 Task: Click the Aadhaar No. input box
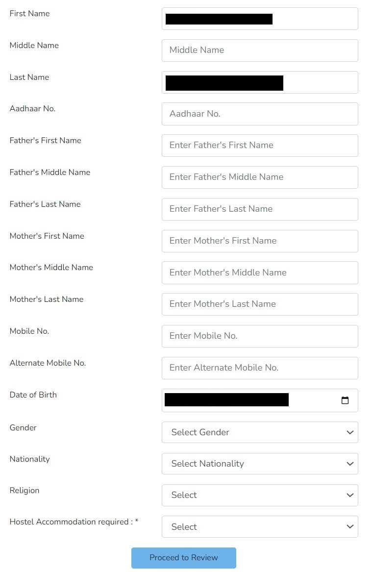click(260, 114)
